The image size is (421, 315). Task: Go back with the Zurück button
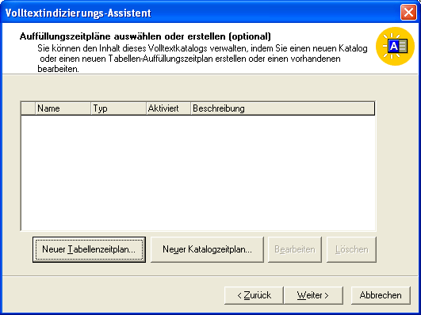pos(254,295)
